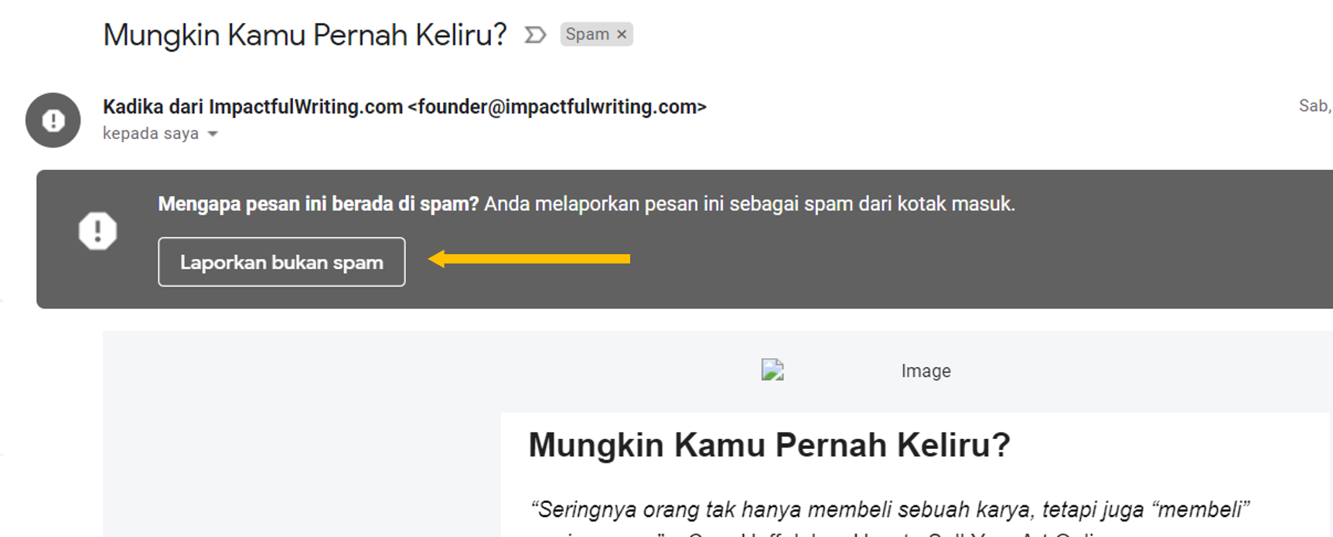The image size is (1333, 537).
Task: Click "Laporkan bukan spam" button
Action: click(x=281, y=262)
